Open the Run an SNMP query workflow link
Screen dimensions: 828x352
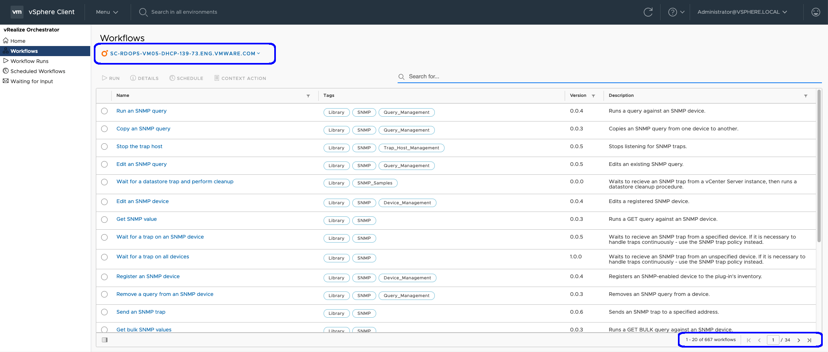pyautogui.click(x=142, y=111)
